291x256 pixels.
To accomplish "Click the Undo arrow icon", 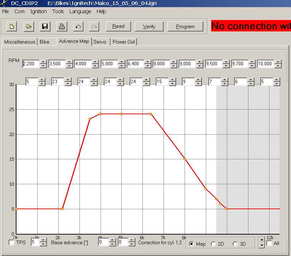I will tap(78, 26).
